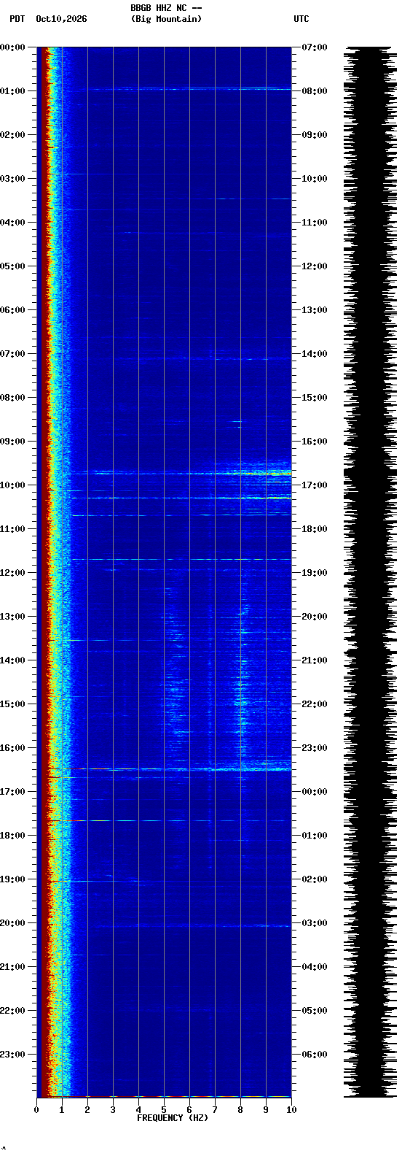
Task: Click the UTC '23:00' time label on the right axis
Action: point(315,748)
